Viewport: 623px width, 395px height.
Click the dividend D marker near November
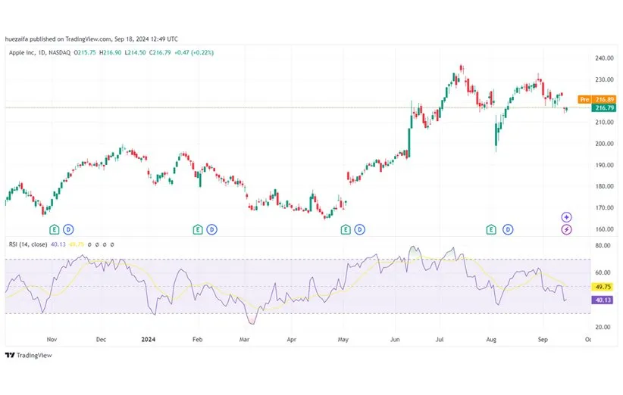click(67, 229)
